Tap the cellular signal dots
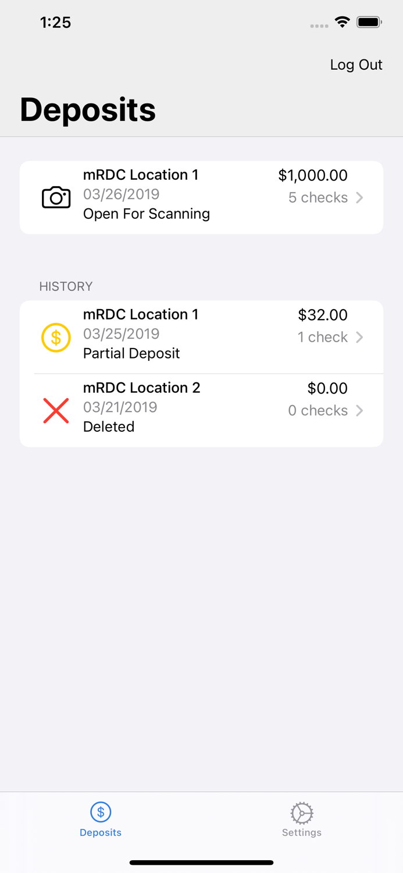 click(x=319, y=26)
